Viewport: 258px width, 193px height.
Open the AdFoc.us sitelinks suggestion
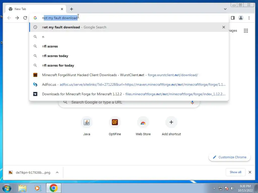tap(129, 84)
